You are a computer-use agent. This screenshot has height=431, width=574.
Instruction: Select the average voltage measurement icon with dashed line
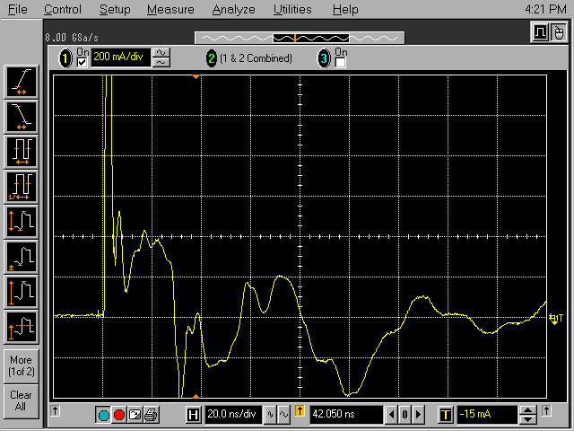point(22,327)
